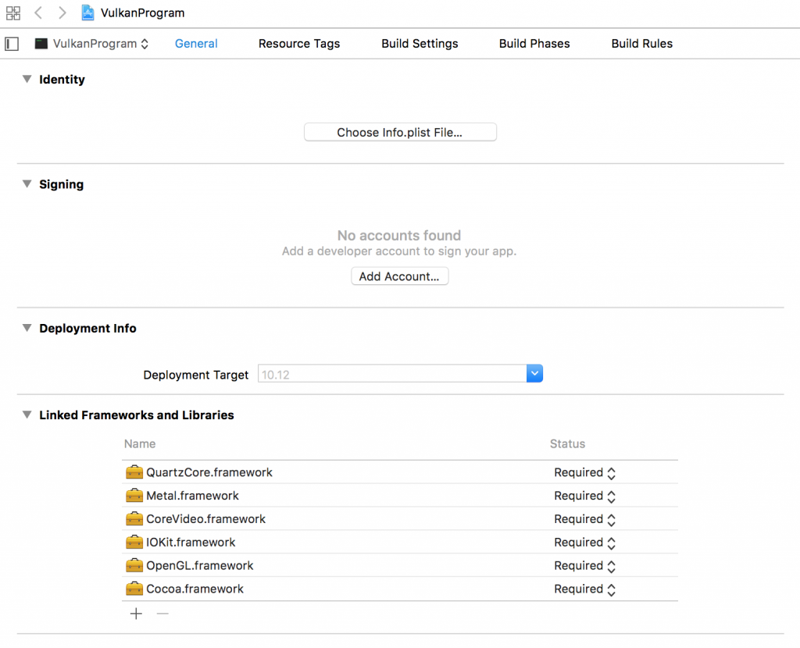Collapse the Identity section

coord(27,79)
